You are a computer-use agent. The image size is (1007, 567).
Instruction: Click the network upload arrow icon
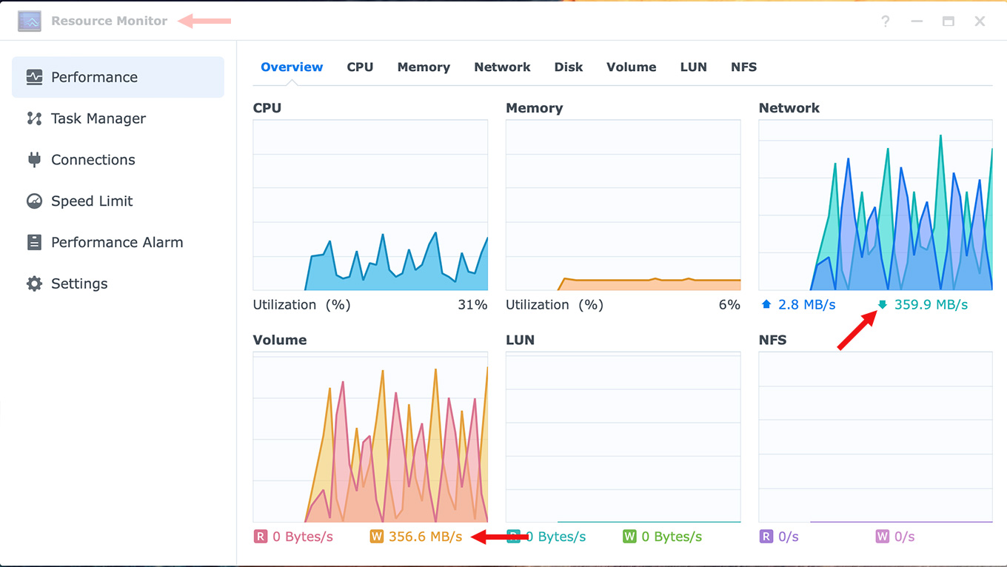tap(766, 304)
